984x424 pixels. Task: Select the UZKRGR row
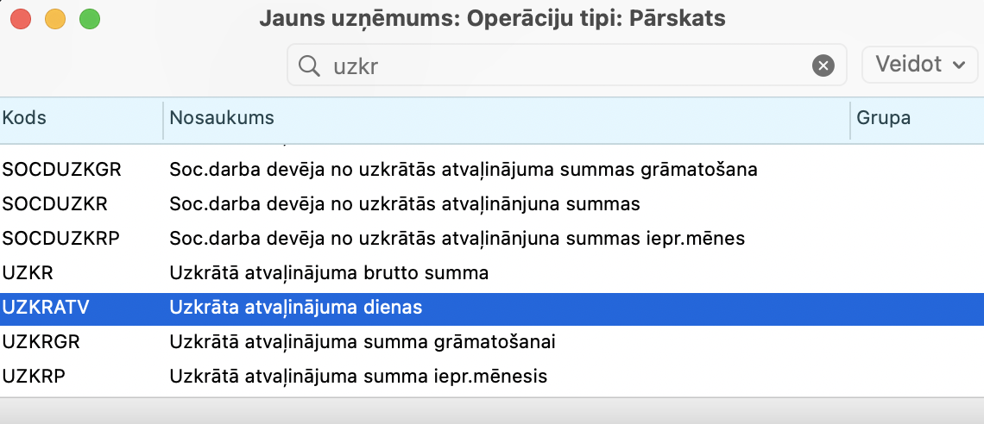pos(41,342)
